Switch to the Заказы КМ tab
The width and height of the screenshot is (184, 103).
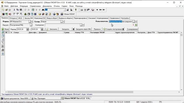tap(28, 18)
